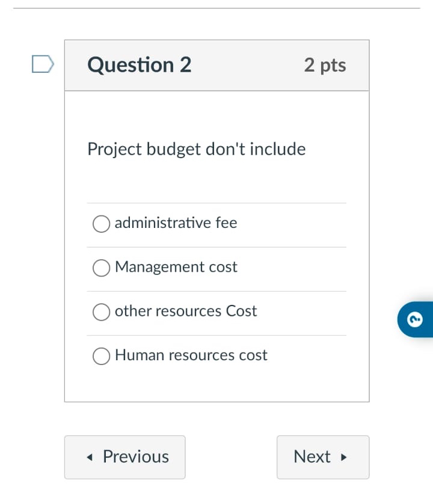Image resolution: width=433 pixels, height=504 pixels.
Task: Click the Question 2 header text
Action: (139, 65)
